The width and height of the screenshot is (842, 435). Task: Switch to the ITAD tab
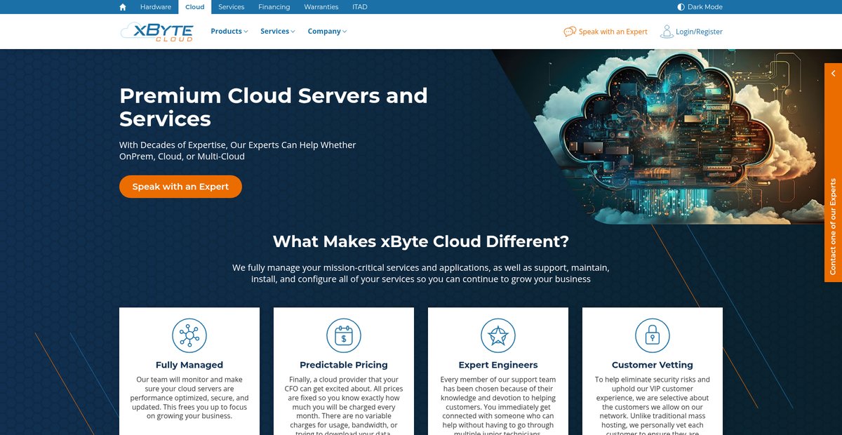click(x=359, y=7)
